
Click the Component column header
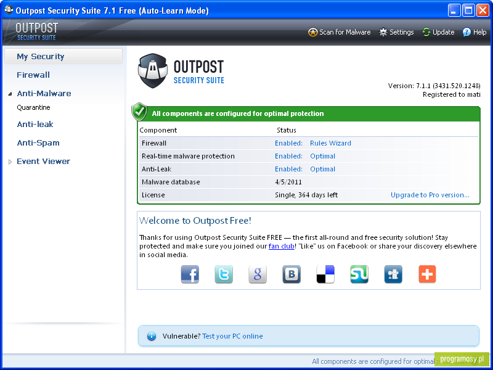tap(158, 130)
